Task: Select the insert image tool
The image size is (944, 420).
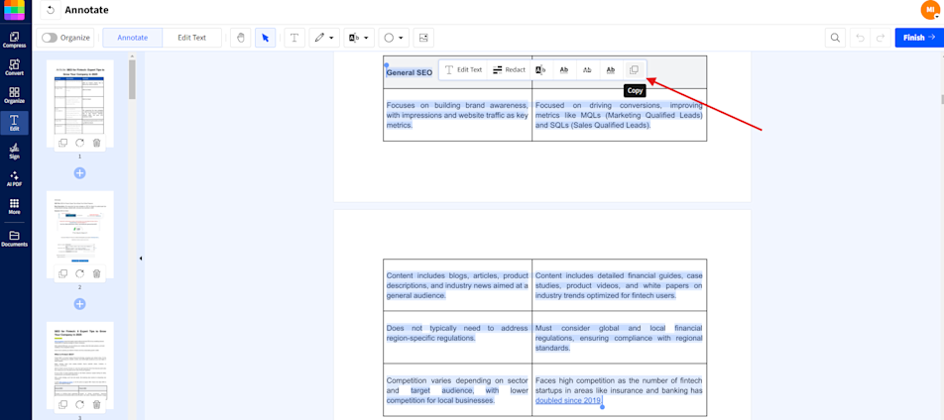Action: click(423, 38)
